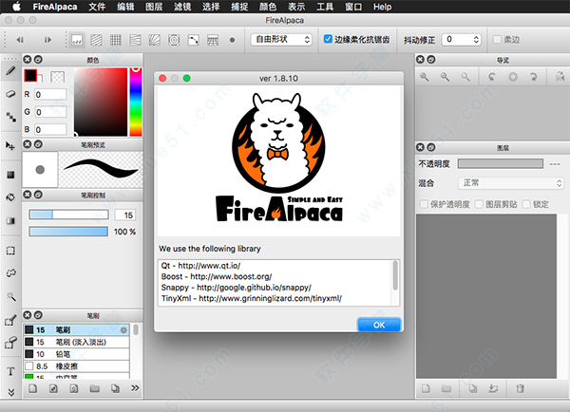Open brush settings gear for 笔刷
Image resolution: width=570 pixels, height=412 pixels.
(123, 330)
